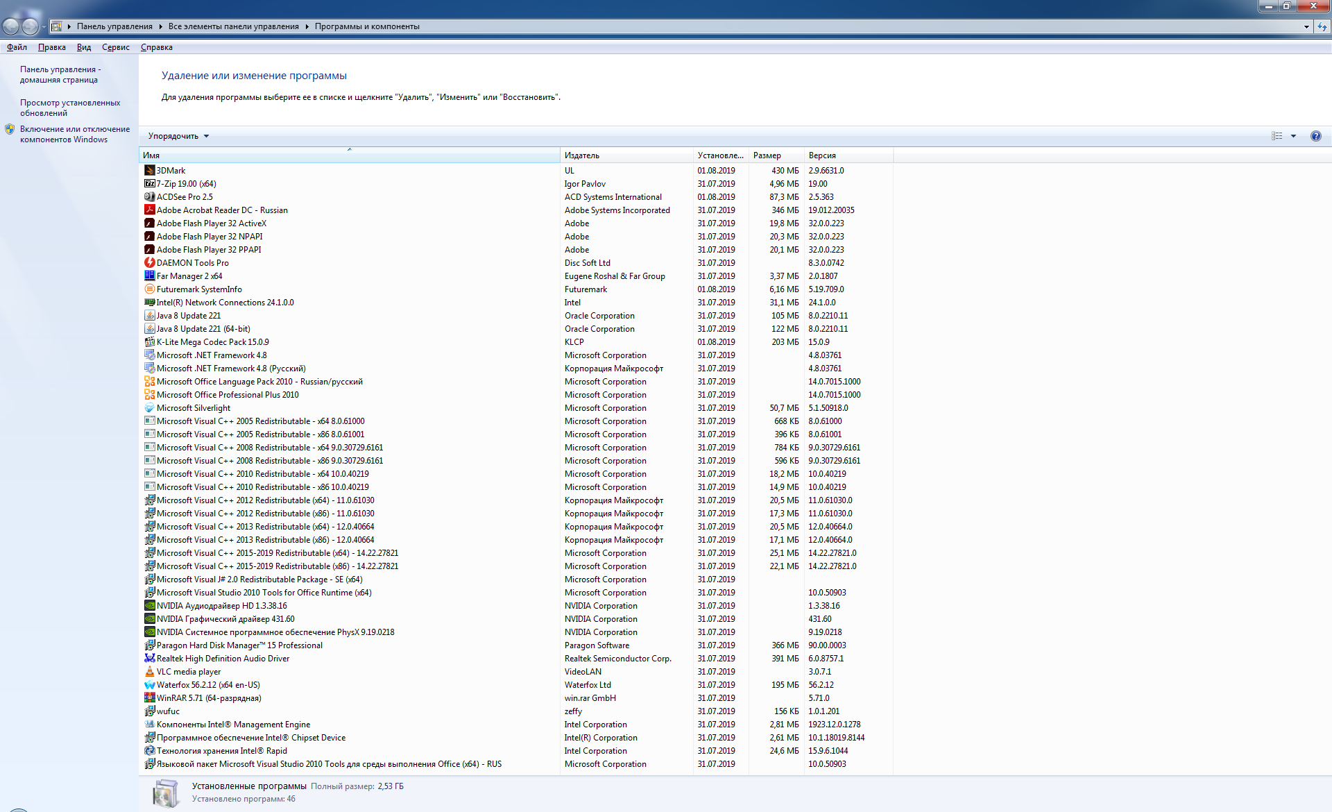Open the Вид menu
The width and height of the screenshot is (1332, 812).
84,47
